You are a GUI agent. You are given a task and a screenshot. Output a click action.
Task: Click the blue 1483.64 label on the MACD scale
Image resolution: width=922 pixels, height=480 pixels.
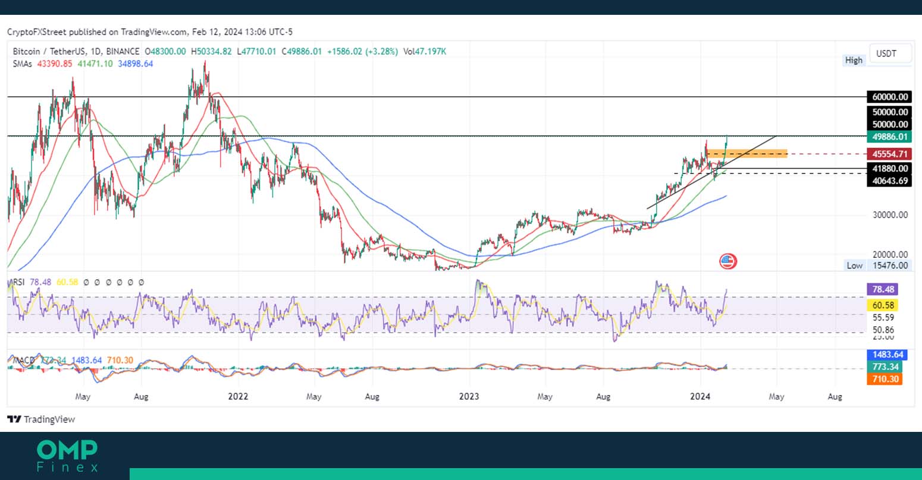tap(886, 355)
